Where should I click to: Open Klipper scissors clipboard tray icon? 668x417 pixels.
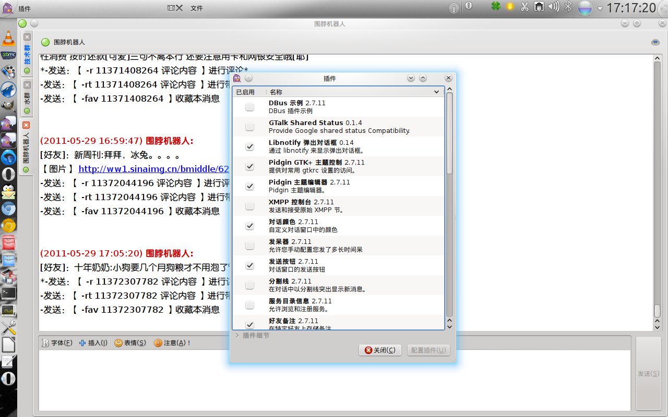coord(524,7)
